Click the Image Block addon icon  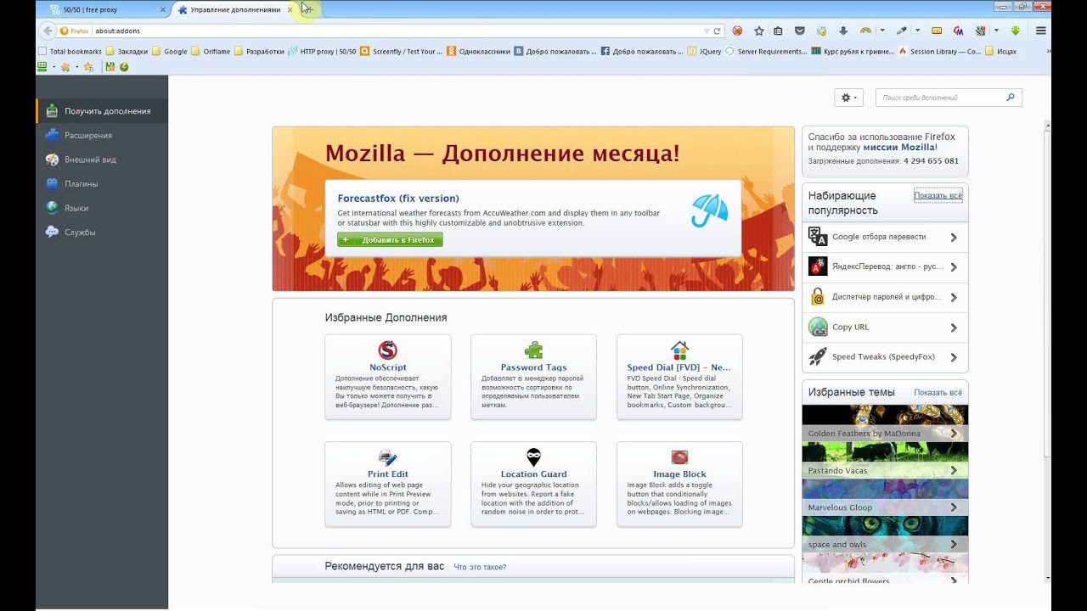(679, 457)
